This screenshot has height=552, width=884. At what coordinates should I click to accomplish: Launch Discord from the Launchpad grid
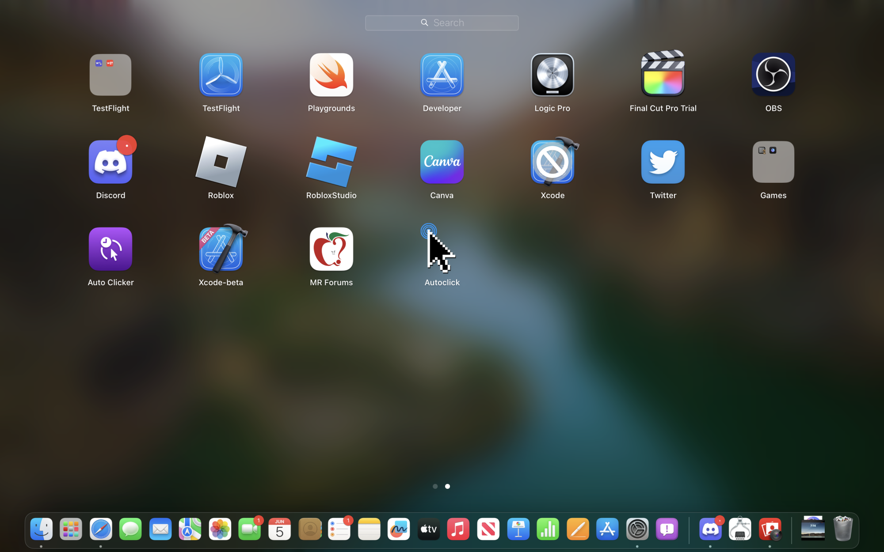[110, 162]
